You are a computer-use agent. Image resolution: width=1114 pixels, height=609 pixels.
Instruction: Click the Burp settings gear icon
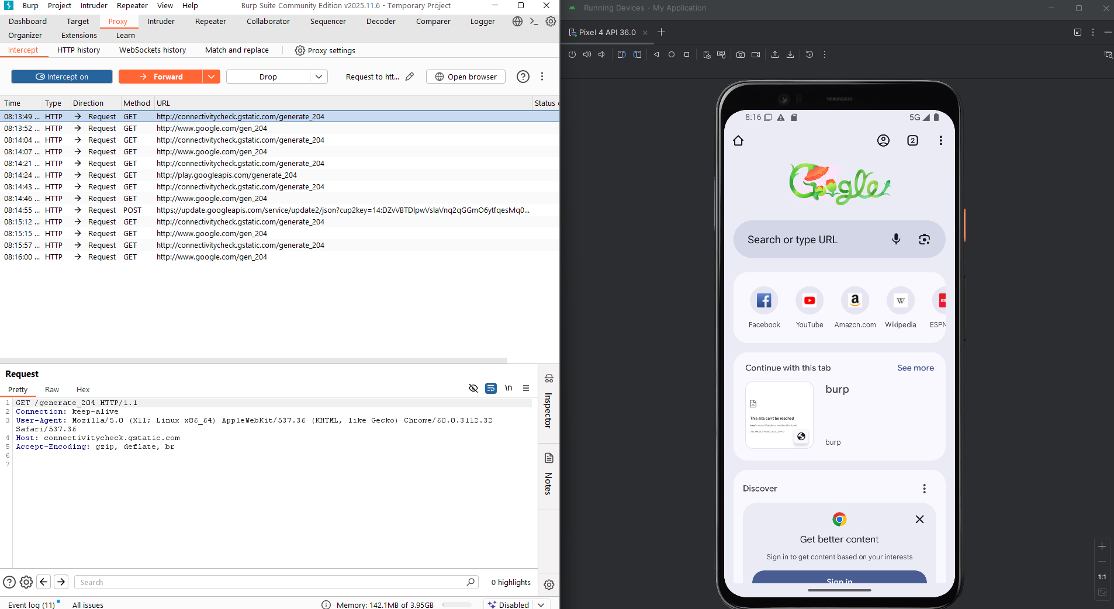pyautogui.click(x=551, y=22)
